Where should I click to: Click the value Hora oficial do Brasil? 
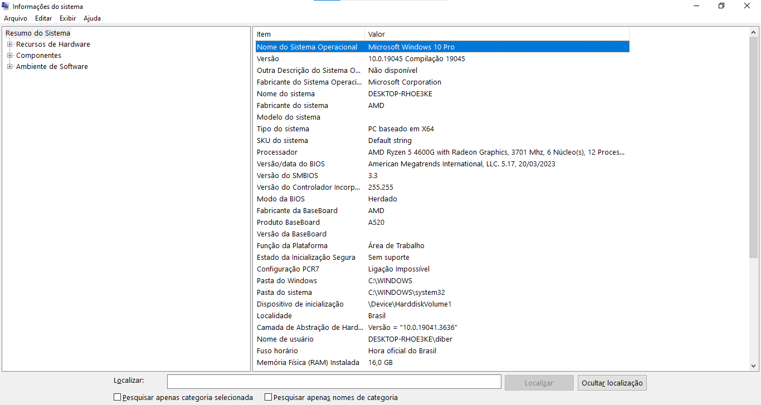[402, 351]
